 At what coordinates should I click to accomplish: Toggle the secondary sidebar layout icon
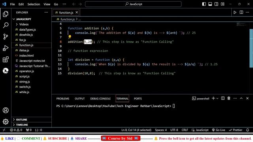(x=216, y=4)
